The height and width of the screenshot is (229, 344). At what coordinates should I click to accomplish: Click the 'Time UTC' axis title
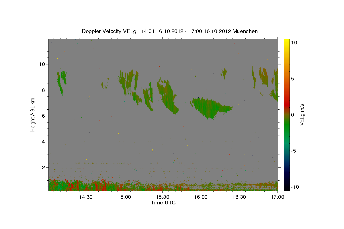pyautogui.click(x=163, y=203)
